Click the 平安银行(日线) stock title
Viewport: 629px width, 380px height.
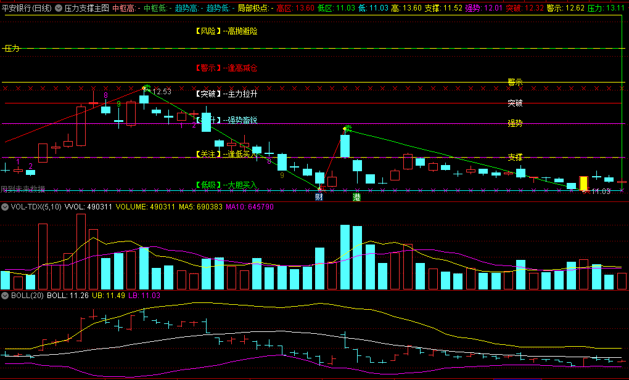click(x=27, y=8)
